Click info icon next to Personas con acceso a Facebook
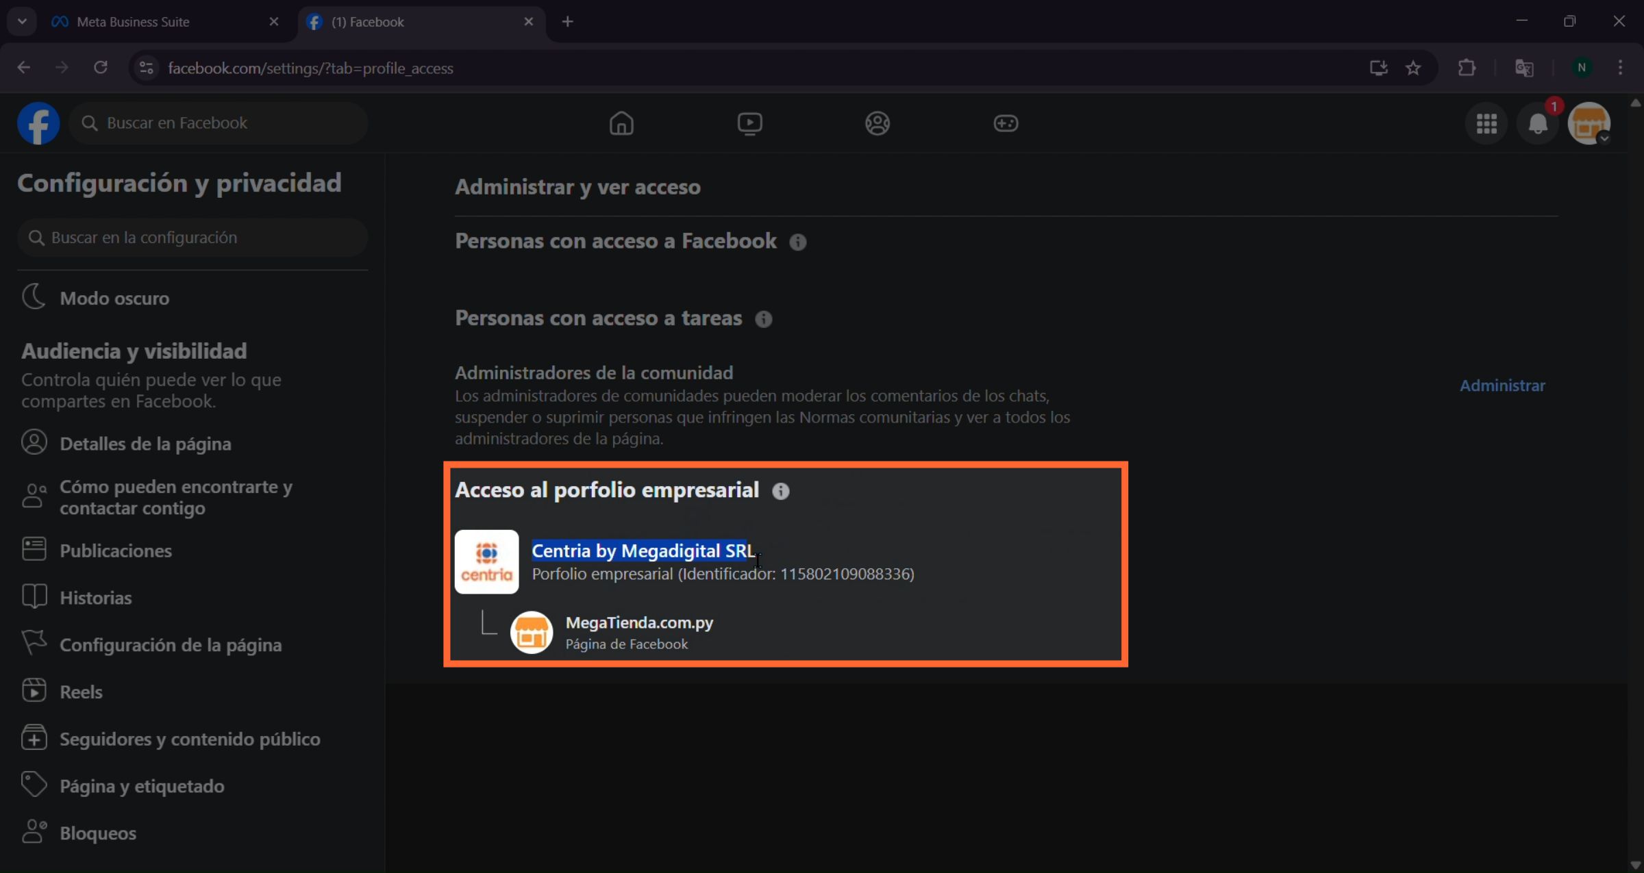Viewport: 1644px width, 873px height. (798, 242)
